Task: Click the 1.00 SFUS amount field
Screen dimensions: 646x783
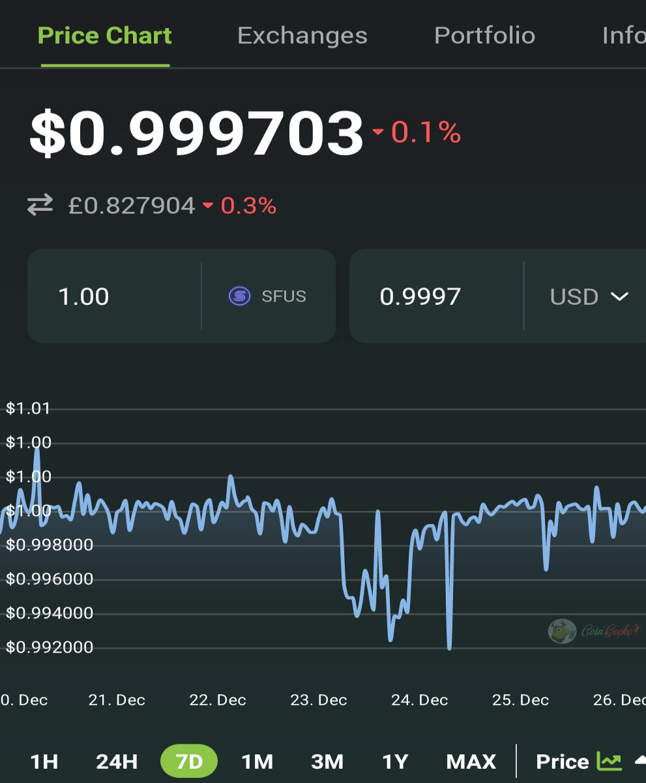Action: pyautogui.click(x=114, y=296)
